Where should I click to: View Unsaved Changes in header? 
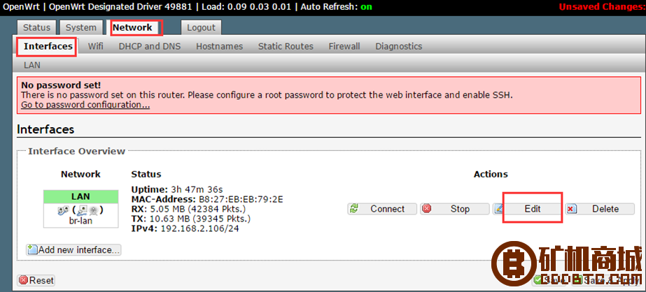tap(603, 7)
